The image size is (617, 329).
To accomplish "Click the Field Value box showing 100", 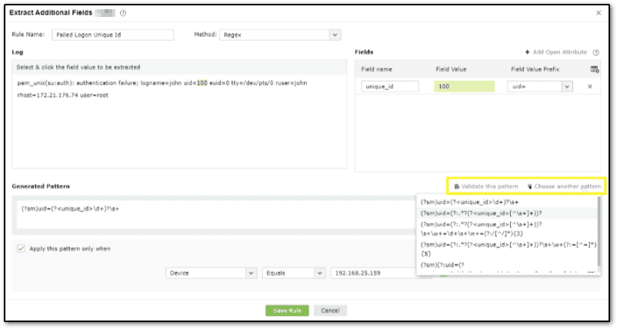I will (465, 86).
